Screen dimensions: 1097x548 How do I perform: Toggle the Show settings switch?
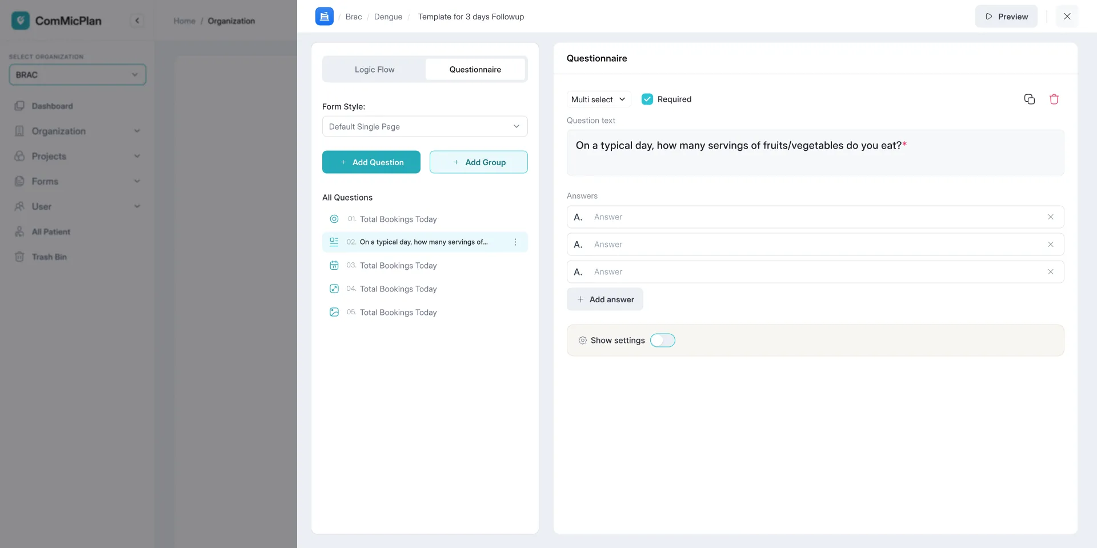click(663, 341)
